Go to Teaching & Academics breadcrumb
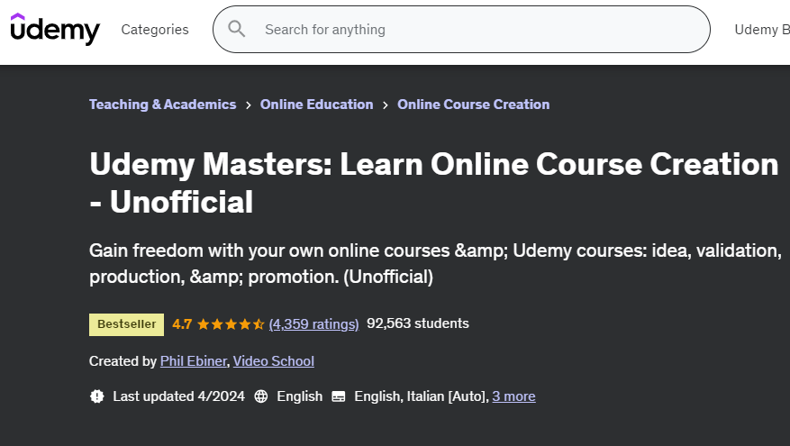Screen dimensions: 790x446 tap(162, 105)
